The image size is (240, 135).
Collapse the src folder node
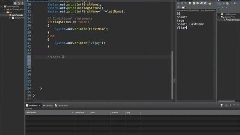point(4,12)
